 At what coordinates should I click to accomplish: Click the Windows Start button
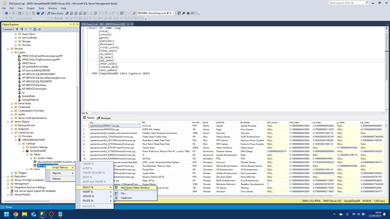(x=6, y=214)
